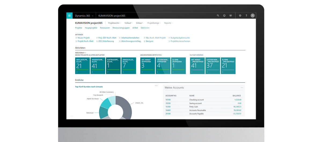Click the KUMAVISION project365 app title
Screen dimensions: 322x142
point(112,16)
